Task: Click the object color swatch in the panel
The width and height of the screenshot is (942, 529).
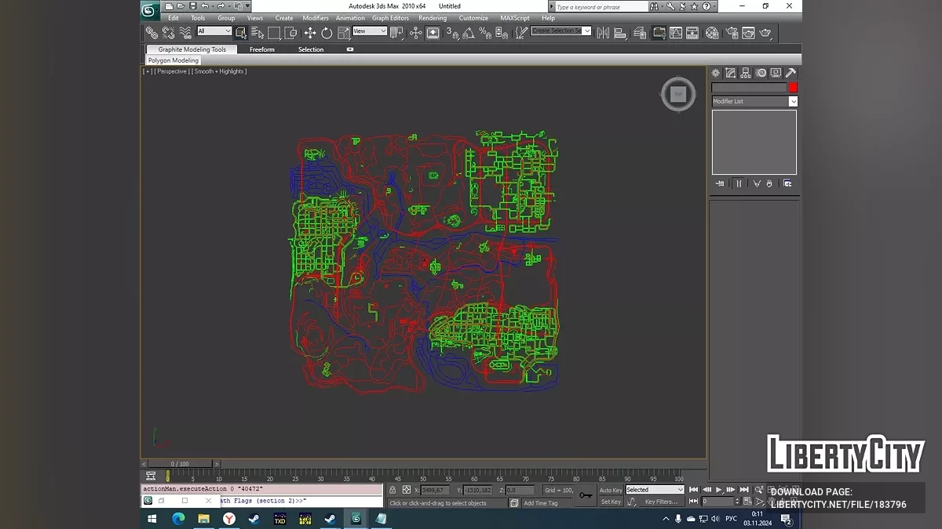Action: (793, 88)
